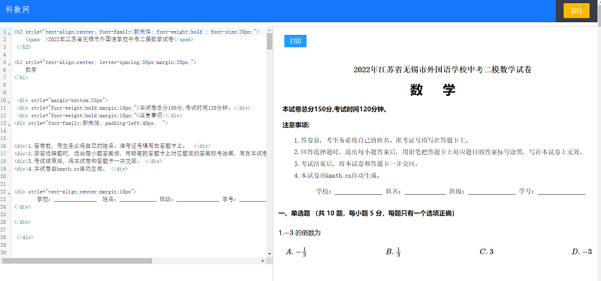Screen dimensions: 601x281
Task: Click the large 数学 heading in preview
Action: point(433,90)
